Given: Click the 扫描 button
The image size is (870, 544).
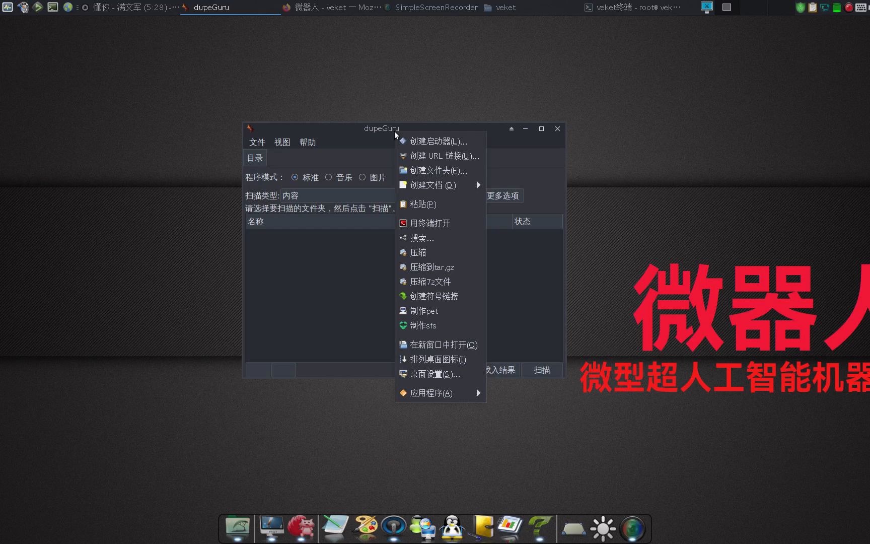Looking at the screenshot, I should [x=542, y=370].
